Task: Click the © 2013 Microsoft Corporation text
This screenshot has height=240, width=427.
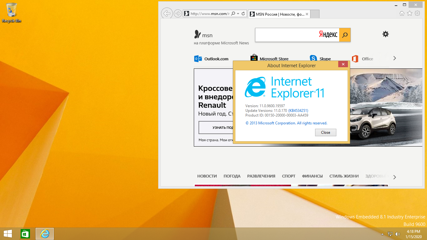Action: tap(286, 123)
